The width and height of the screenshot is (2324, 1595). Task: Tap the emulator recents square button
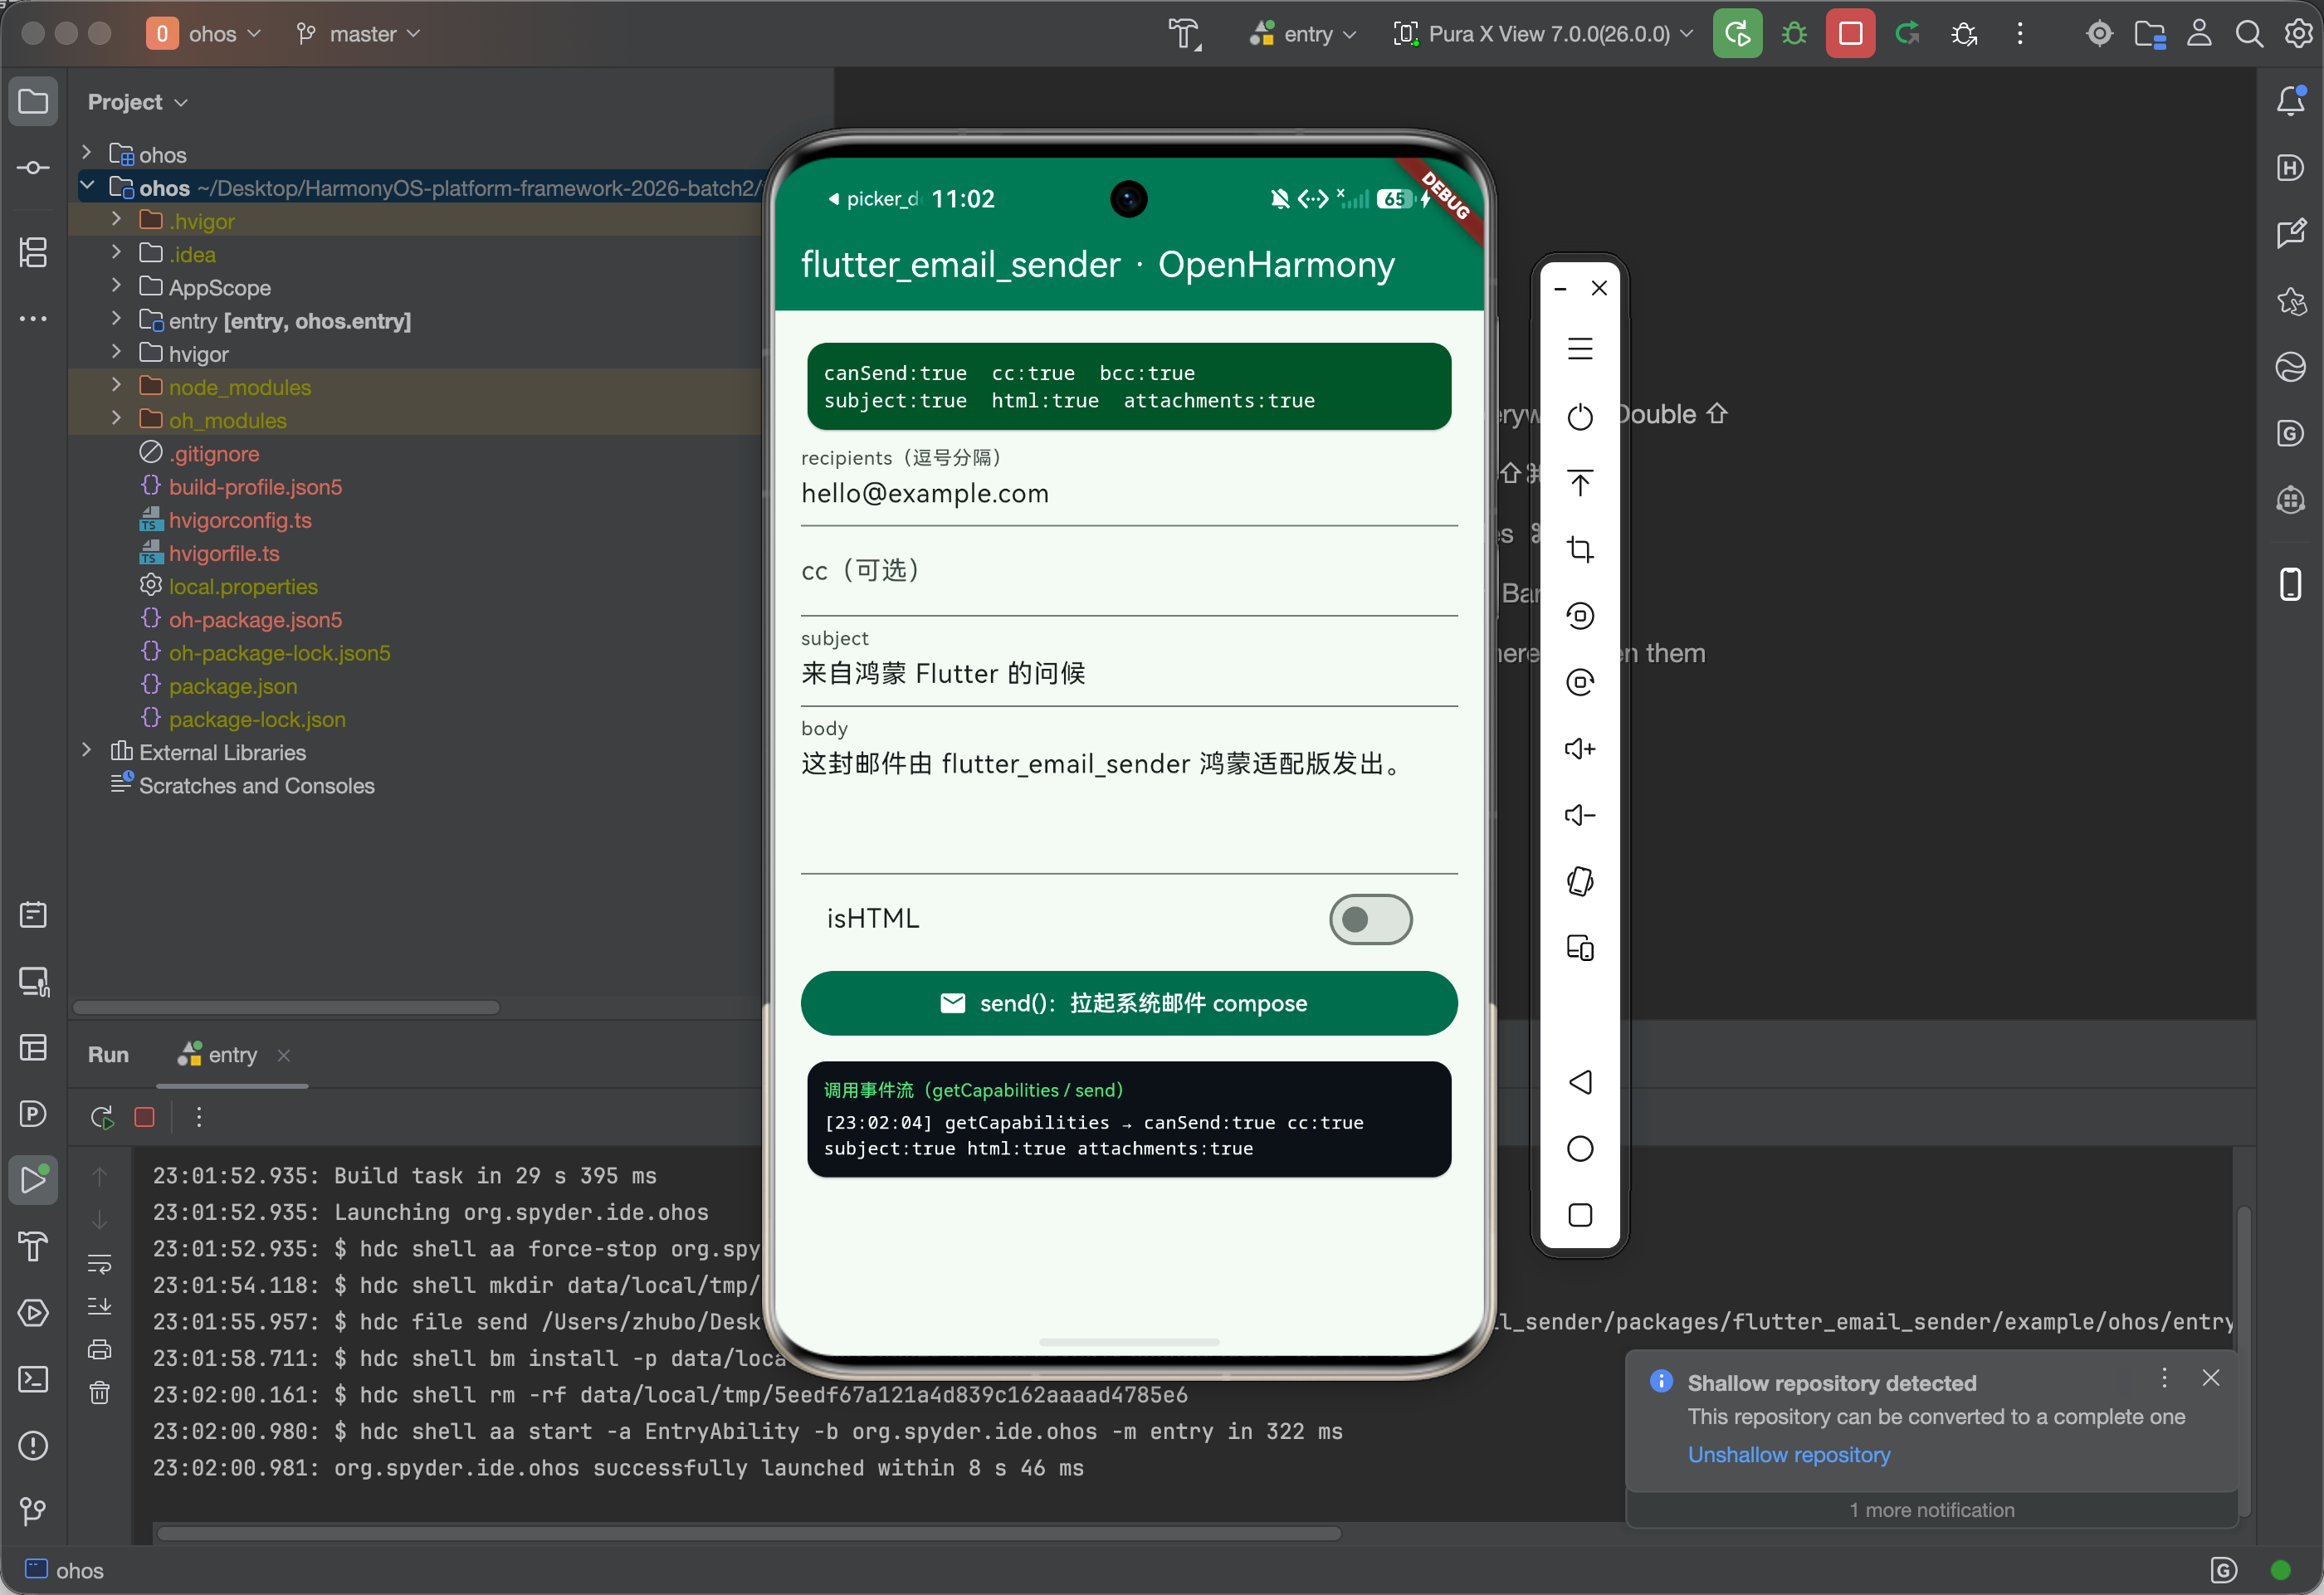tap(1580, 1215)
